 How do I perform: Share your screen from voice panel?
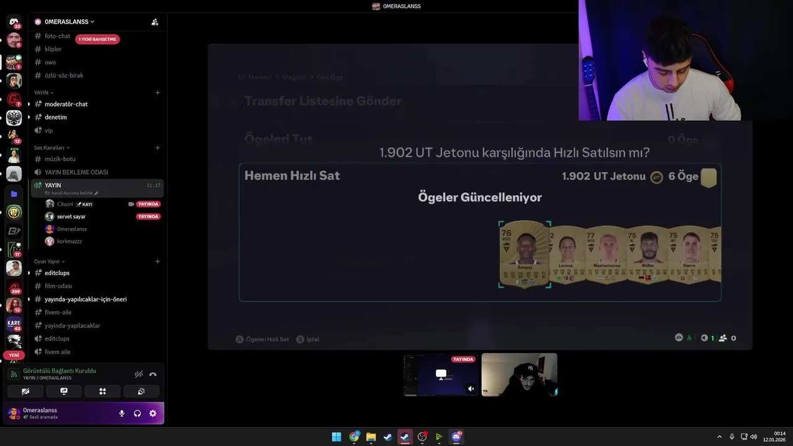tap(64, 391)
